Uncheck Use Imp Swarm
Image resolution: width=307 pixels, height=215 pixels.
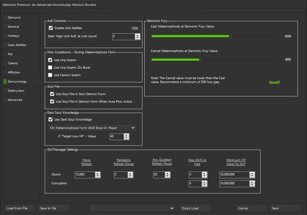coord(50,60)
